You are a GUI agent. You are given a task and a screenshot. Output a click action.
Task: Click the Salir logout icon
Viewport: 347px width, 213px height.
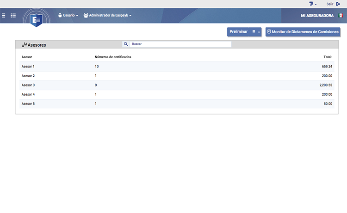[338, 4]
